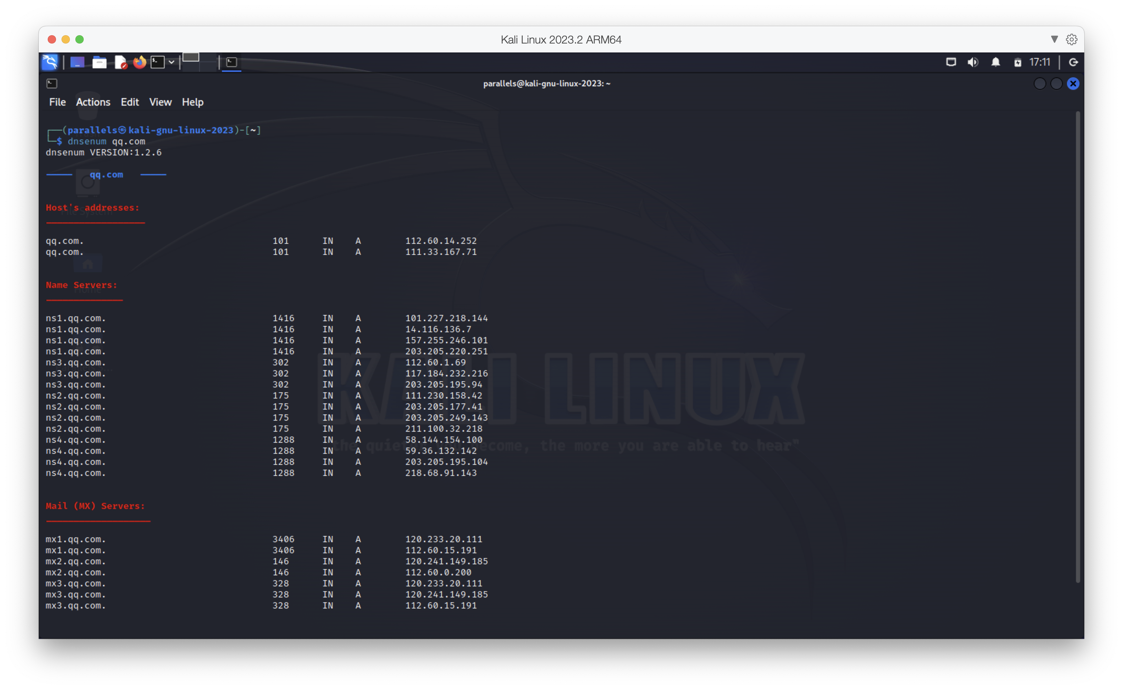This screenshot has width=1123, height=690.
Task: Open the terminal emulator launcher icon
Action: [x=158, y=62]
